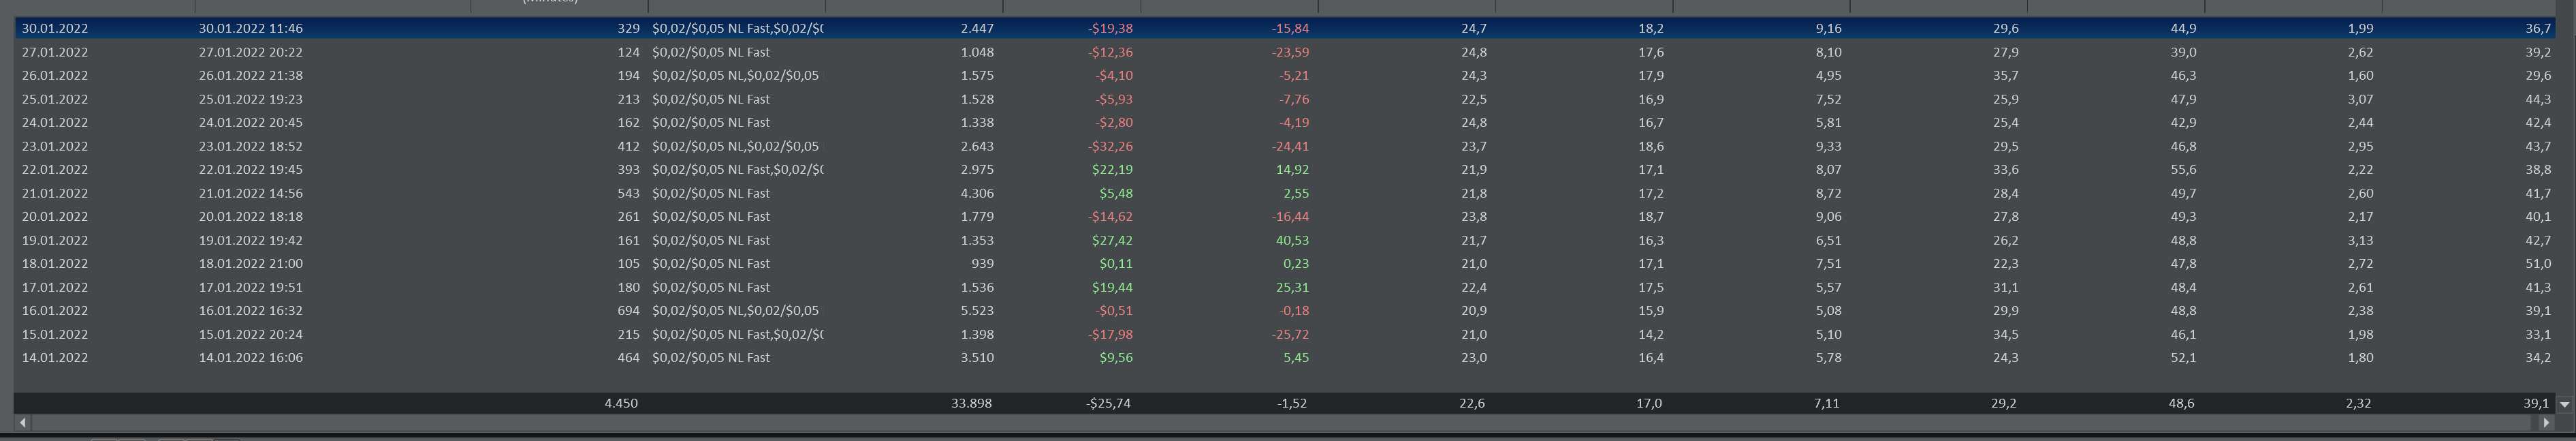This screenshot has height=441, width=2576.
Task: Select the 25.01.2022 session row
Action: (x=1285, y=99)
